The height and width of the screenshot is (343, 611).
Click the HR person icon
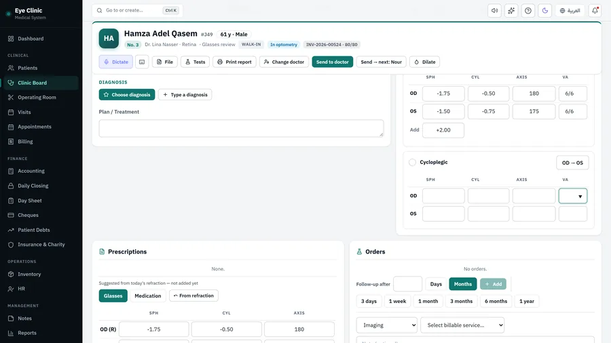11,289
